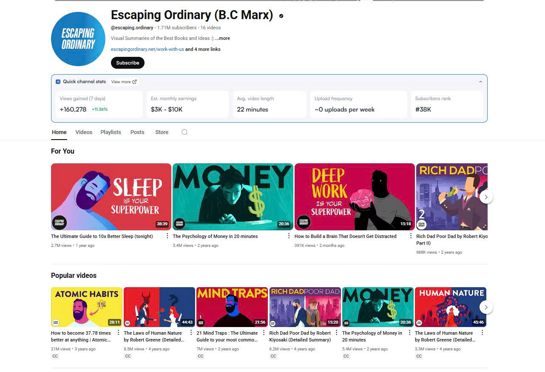Click the View more link in channel stats
The height and width of the screenshot is (372, 545).
124,82
